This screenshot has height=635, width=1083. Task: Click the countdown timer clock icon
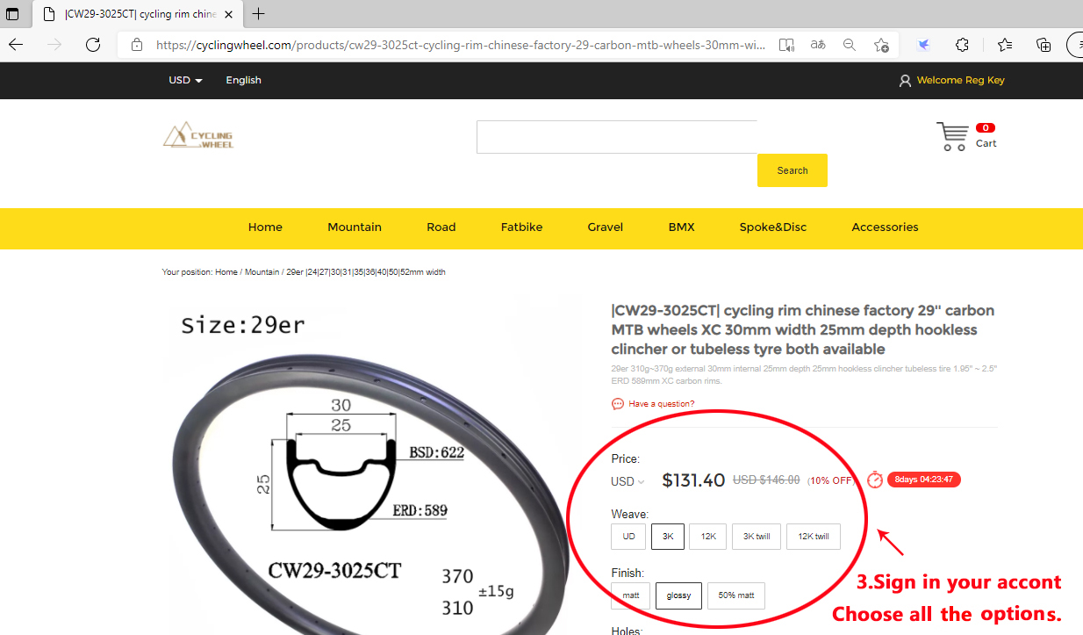coord(875,480)
